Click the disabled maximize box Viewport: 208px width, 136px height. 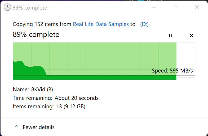point(175,7)
